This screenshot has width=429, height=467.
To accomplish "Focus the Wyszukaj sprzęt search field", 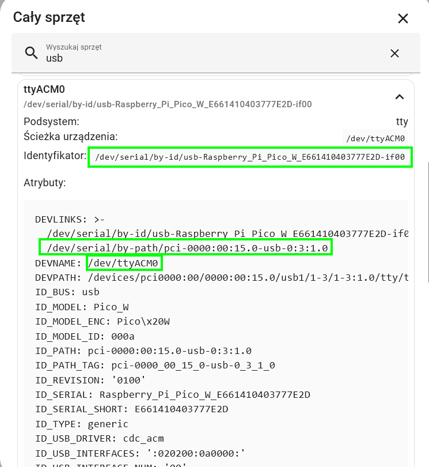I will pyautogui.click(x=216, y=53).
